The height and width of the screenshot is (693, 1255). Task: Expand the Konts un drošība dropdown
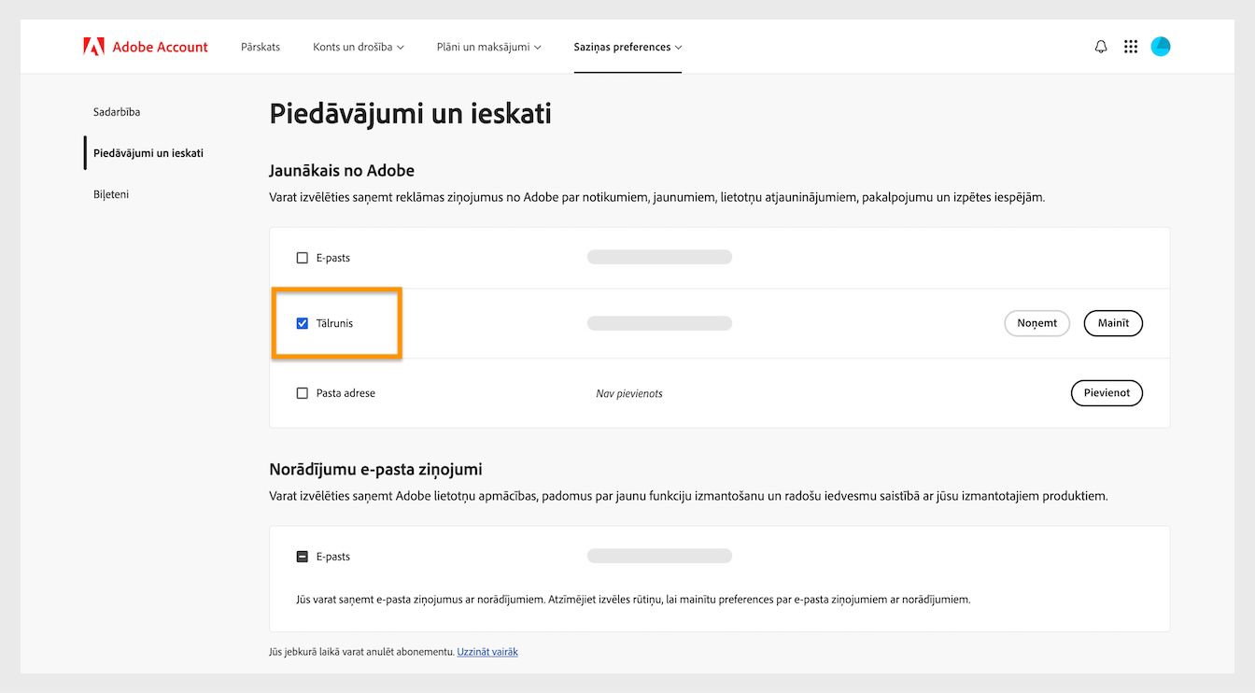coord(359,47)
